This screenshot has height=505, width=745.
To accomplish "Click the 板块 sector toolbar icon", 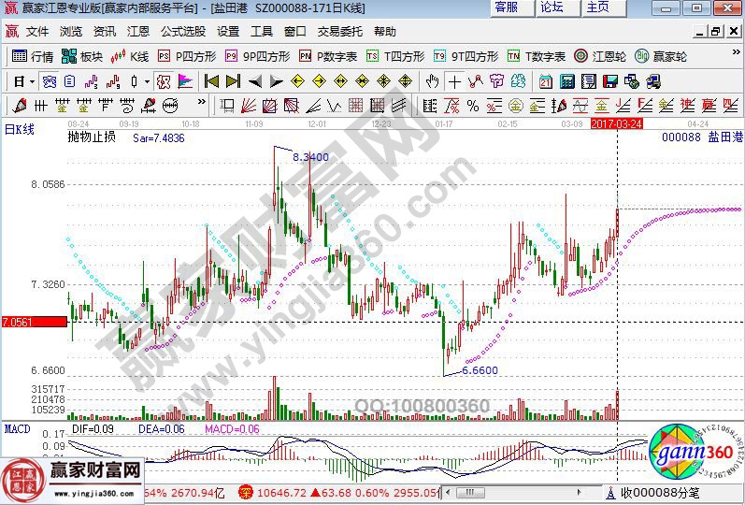I will (x=81, y=56).
